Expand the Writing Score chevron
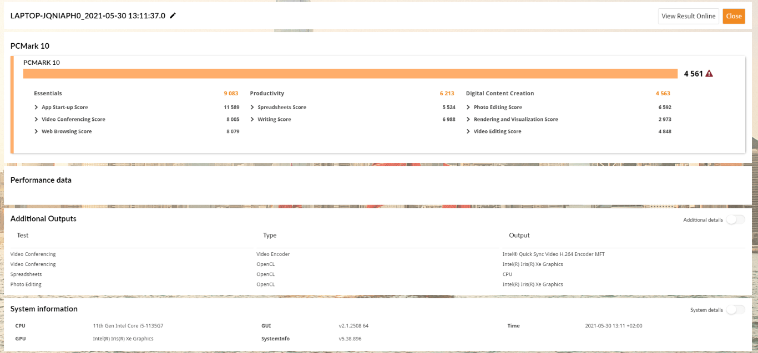Image resolution: width=758 pixels, height=353 pixels. (252, 120)
